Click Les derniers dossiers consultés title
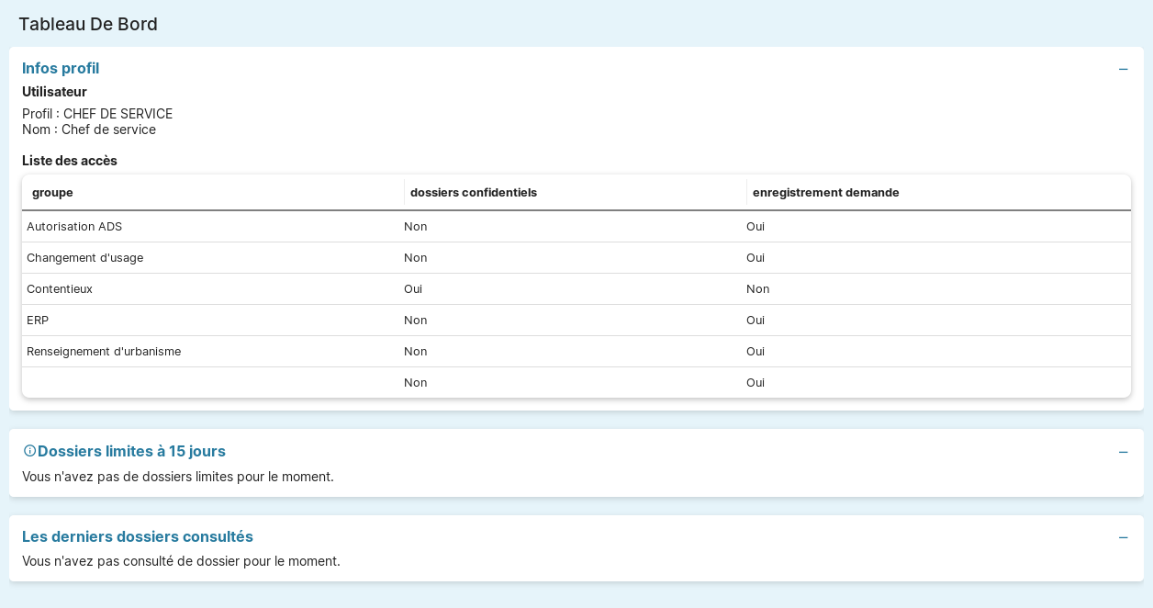Viewport: 1153px width, 608px height. [138, 536]
